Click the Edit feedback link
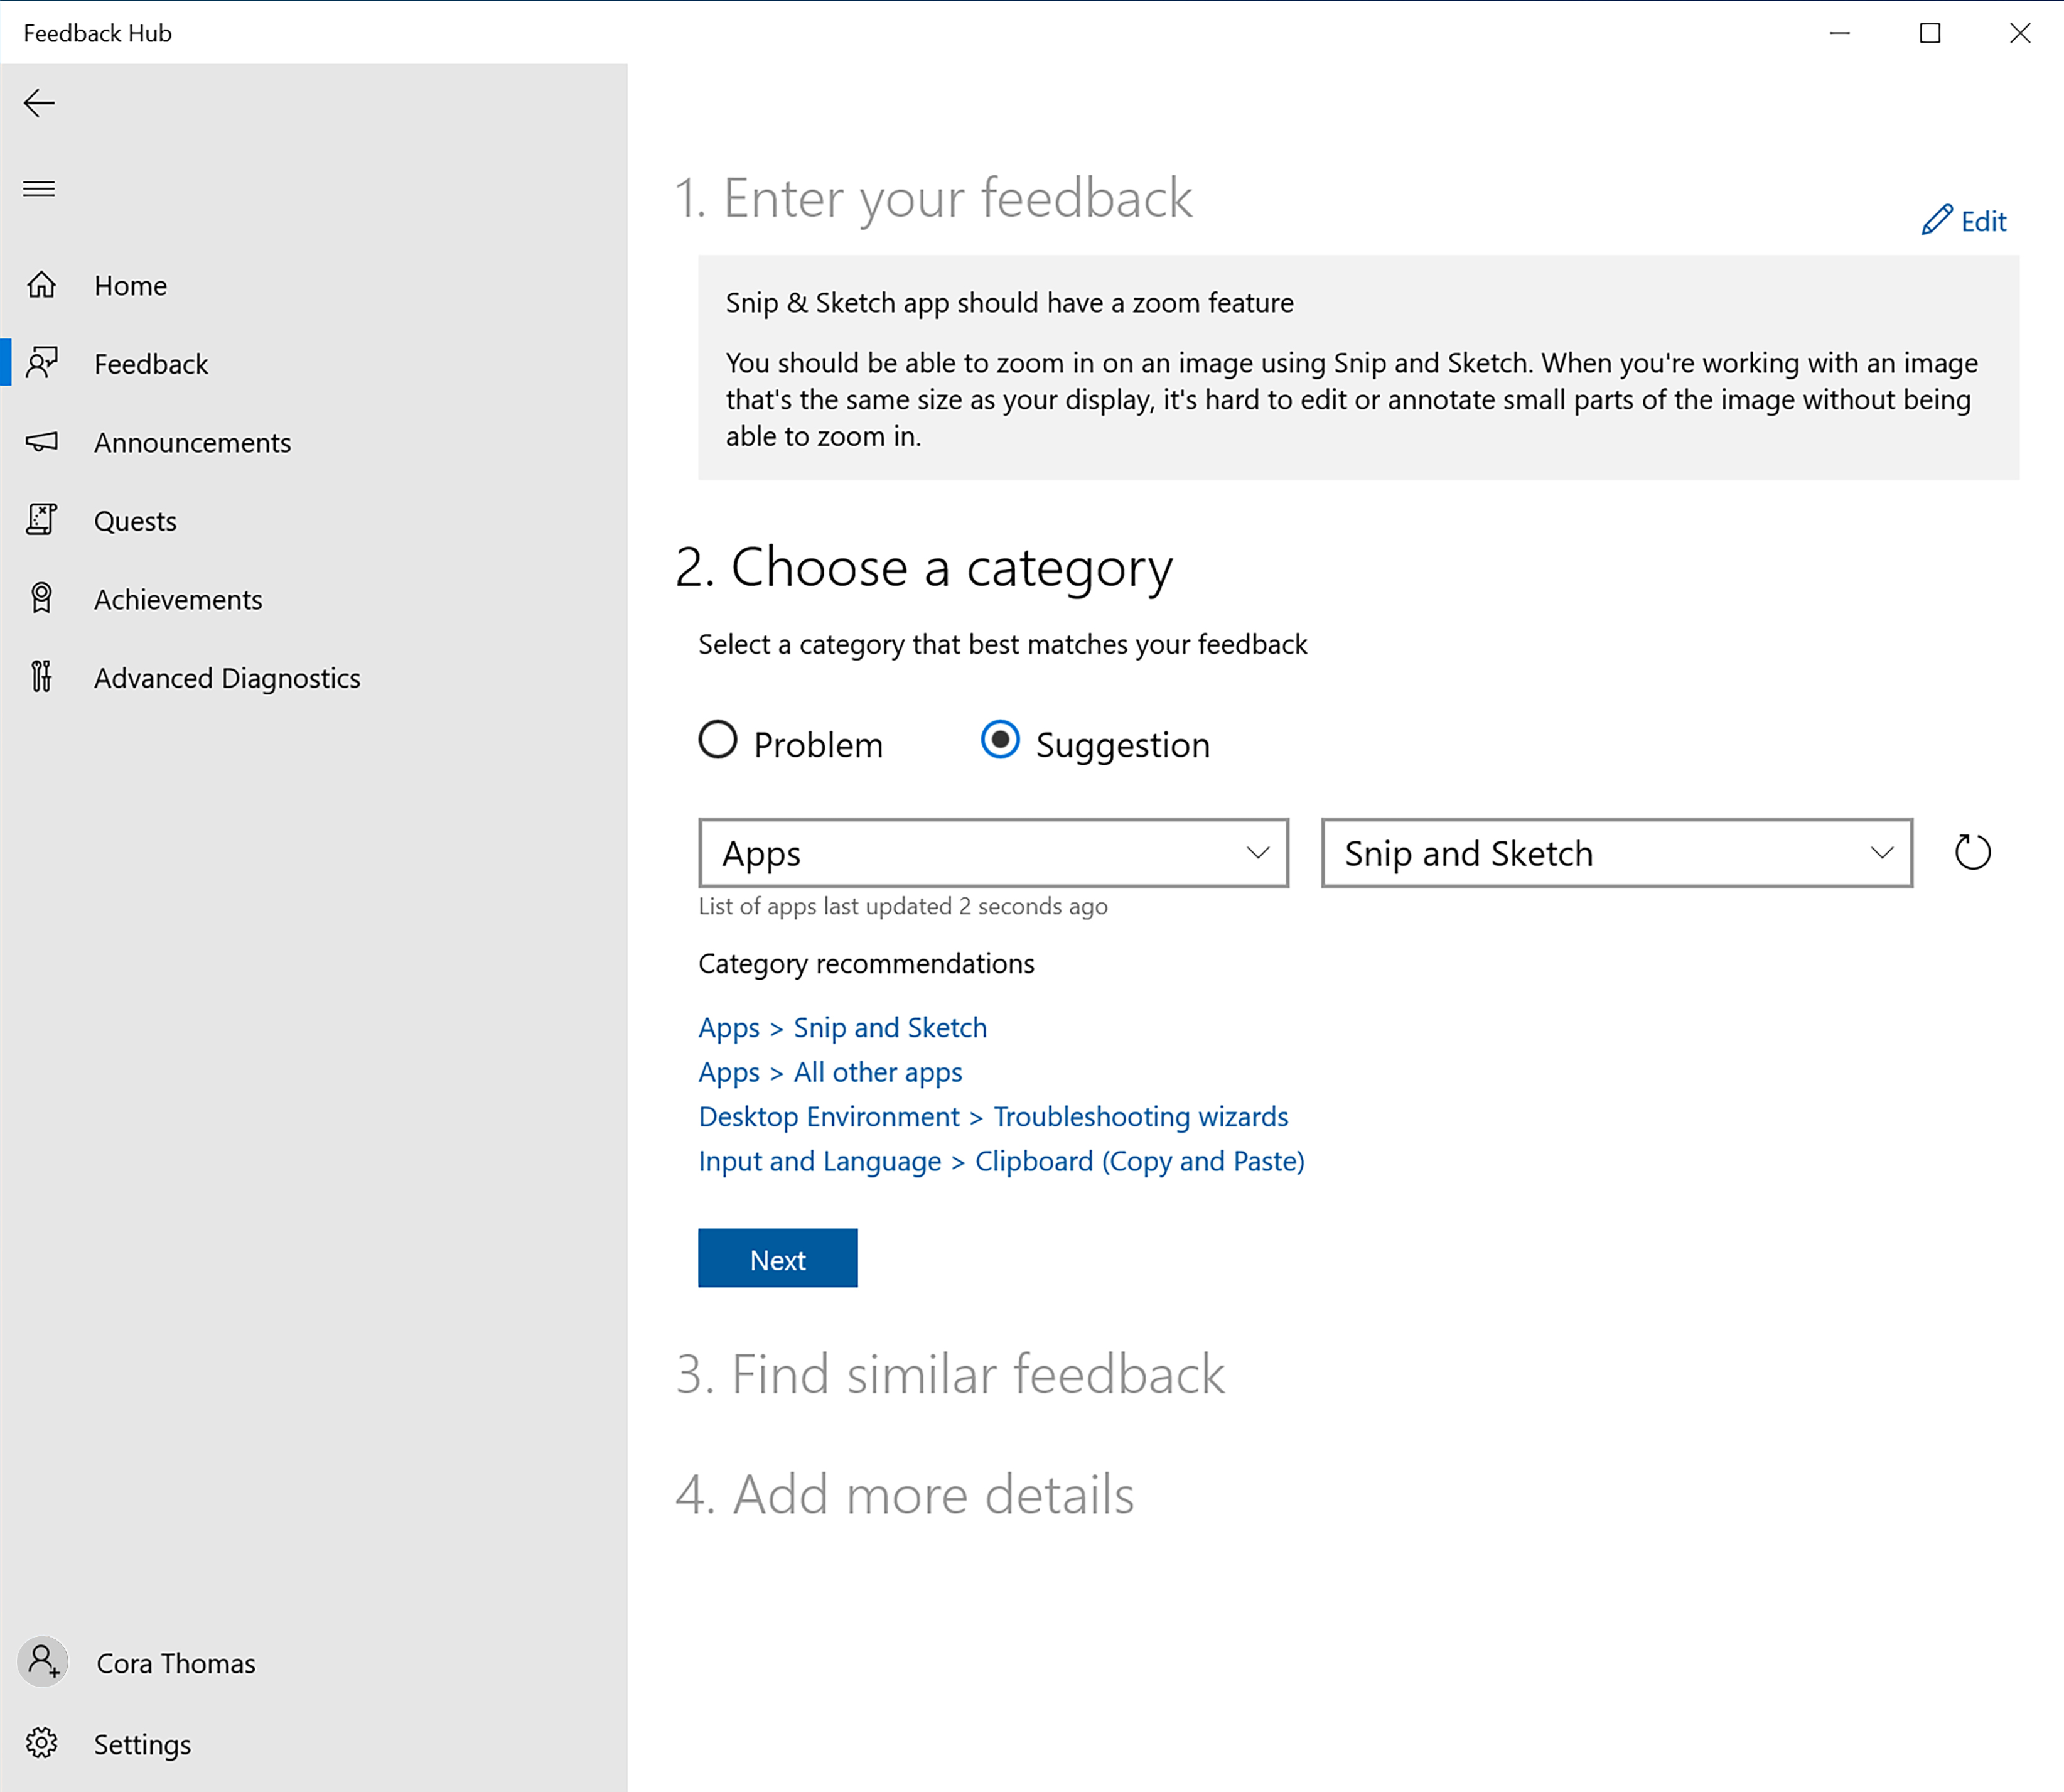Image resolution: width=2064 pixels, height=1792 pixels. 1965,219
